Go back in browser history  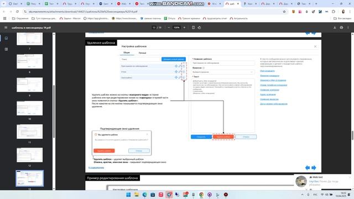point(4,12)
